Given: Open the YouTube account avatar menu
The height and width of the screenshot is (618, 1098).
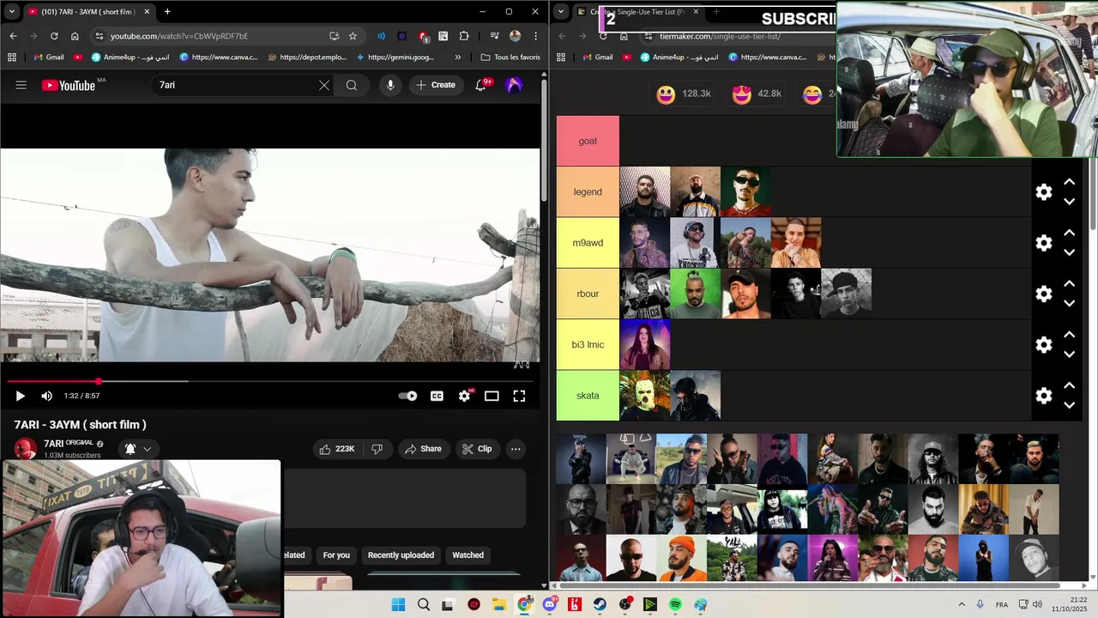Looking at the screenshot, I should (514, 85).
